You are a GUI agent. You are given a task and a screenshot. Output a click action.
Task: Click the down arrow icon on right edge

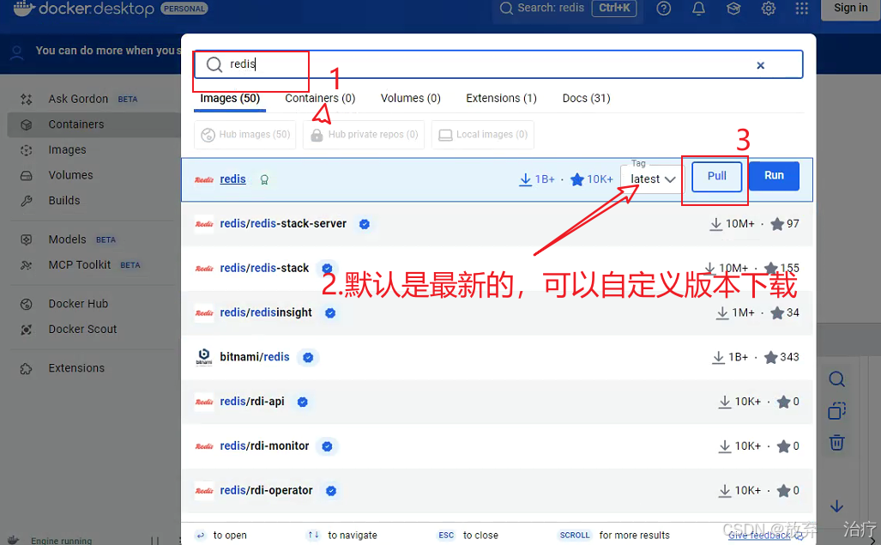click(x=836, y=506)
